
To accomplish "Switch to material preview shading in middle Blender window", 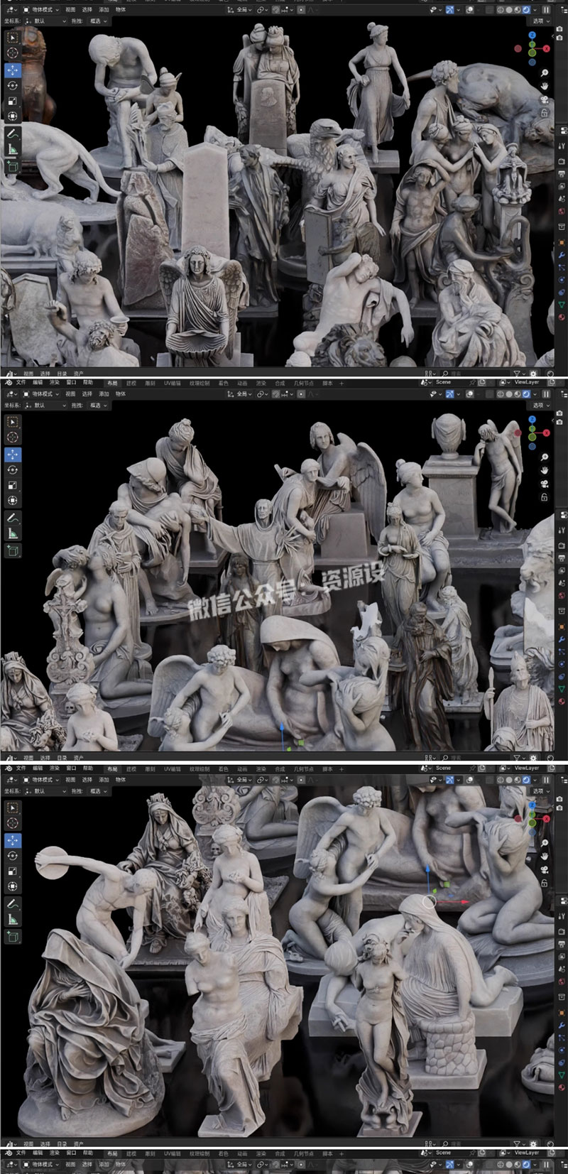I will click(517, 393).
